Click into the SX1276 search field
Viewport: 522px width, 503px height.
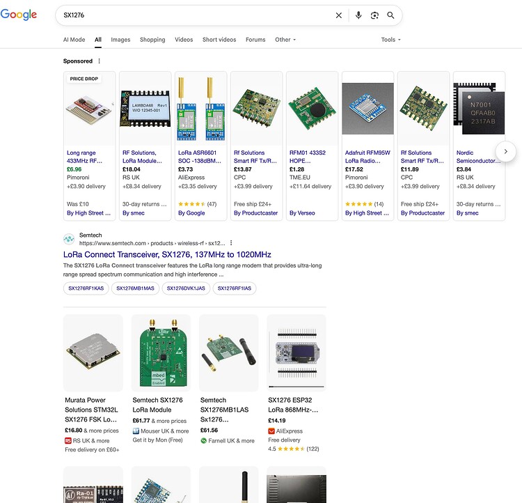tap(195, 15)
